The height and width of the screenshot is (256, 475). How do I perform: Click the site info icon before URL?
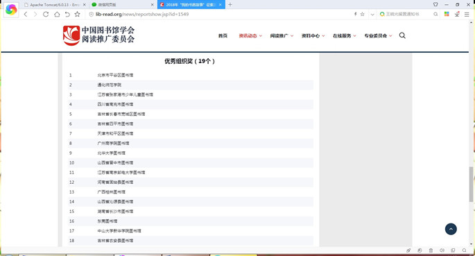point(91,15)
